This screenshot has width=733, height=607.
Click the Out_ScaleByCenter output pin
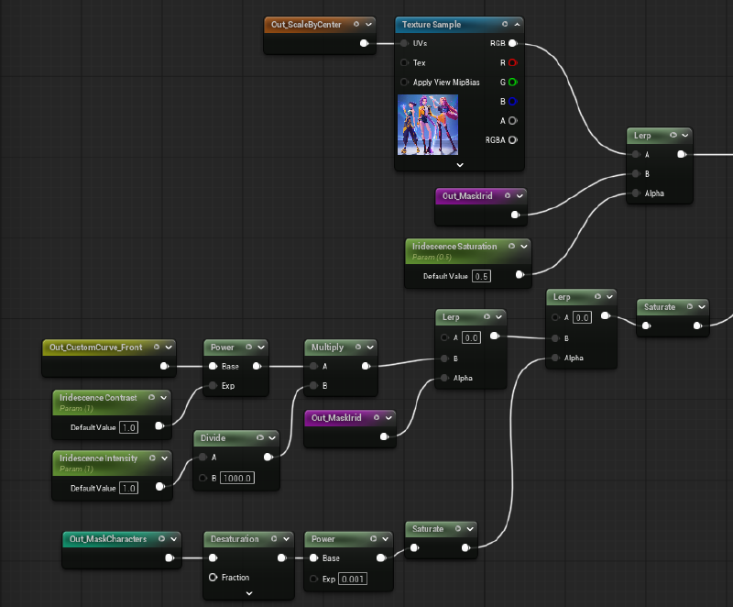[365, 43]
